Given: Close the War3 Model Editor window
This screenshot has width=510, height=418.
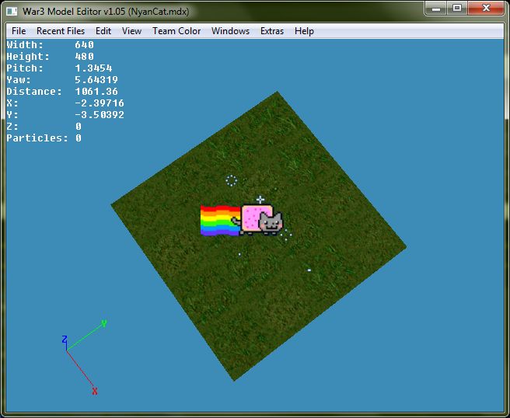Looking at the screenshot, I should [x=486, y=8].
